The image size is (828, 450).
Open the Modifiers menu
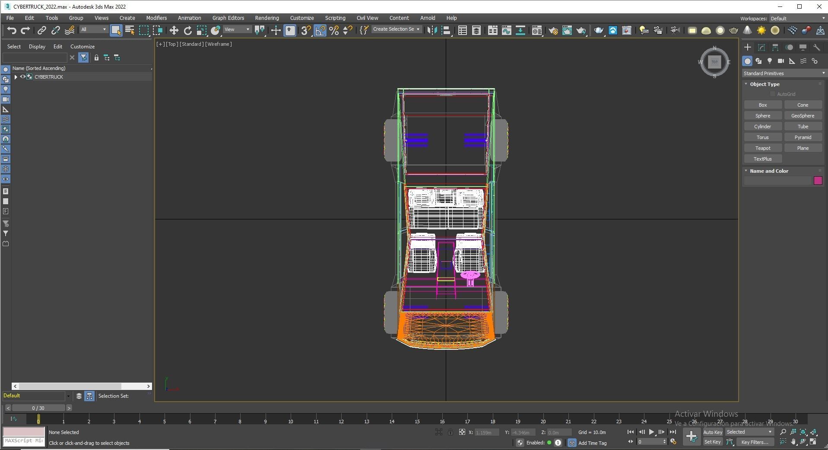click(156, 18)
